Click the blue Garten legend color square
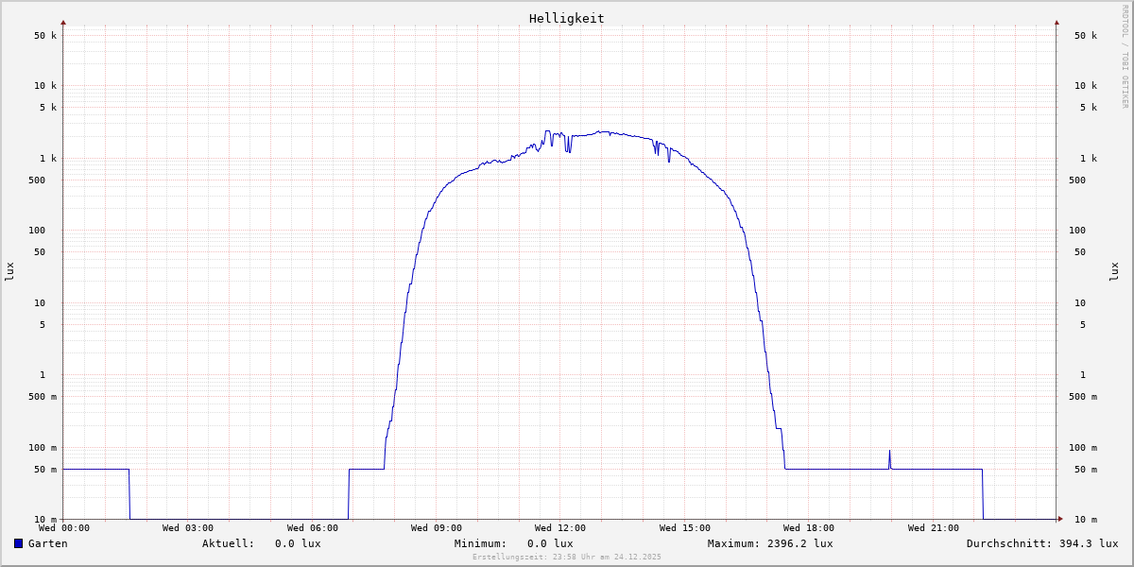The width and height of the screenshot is (1134, 567). [18, 543]
